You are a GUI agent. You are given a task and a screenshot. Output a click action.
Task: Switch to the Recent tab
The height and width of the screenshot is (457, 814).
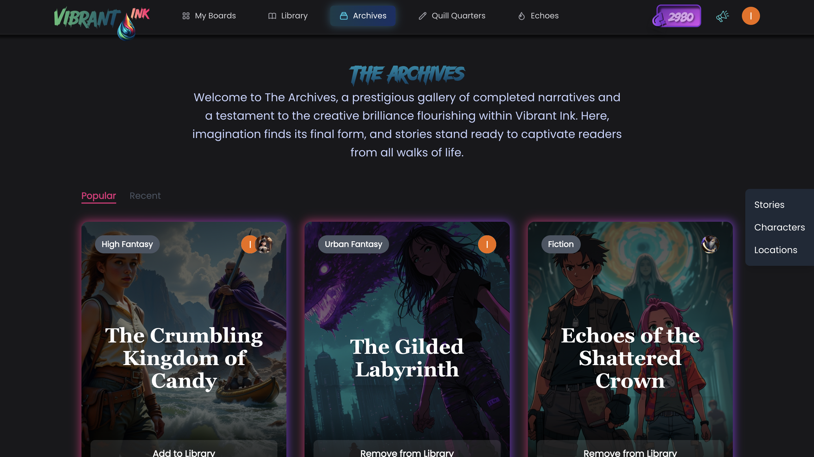point(145,196)
